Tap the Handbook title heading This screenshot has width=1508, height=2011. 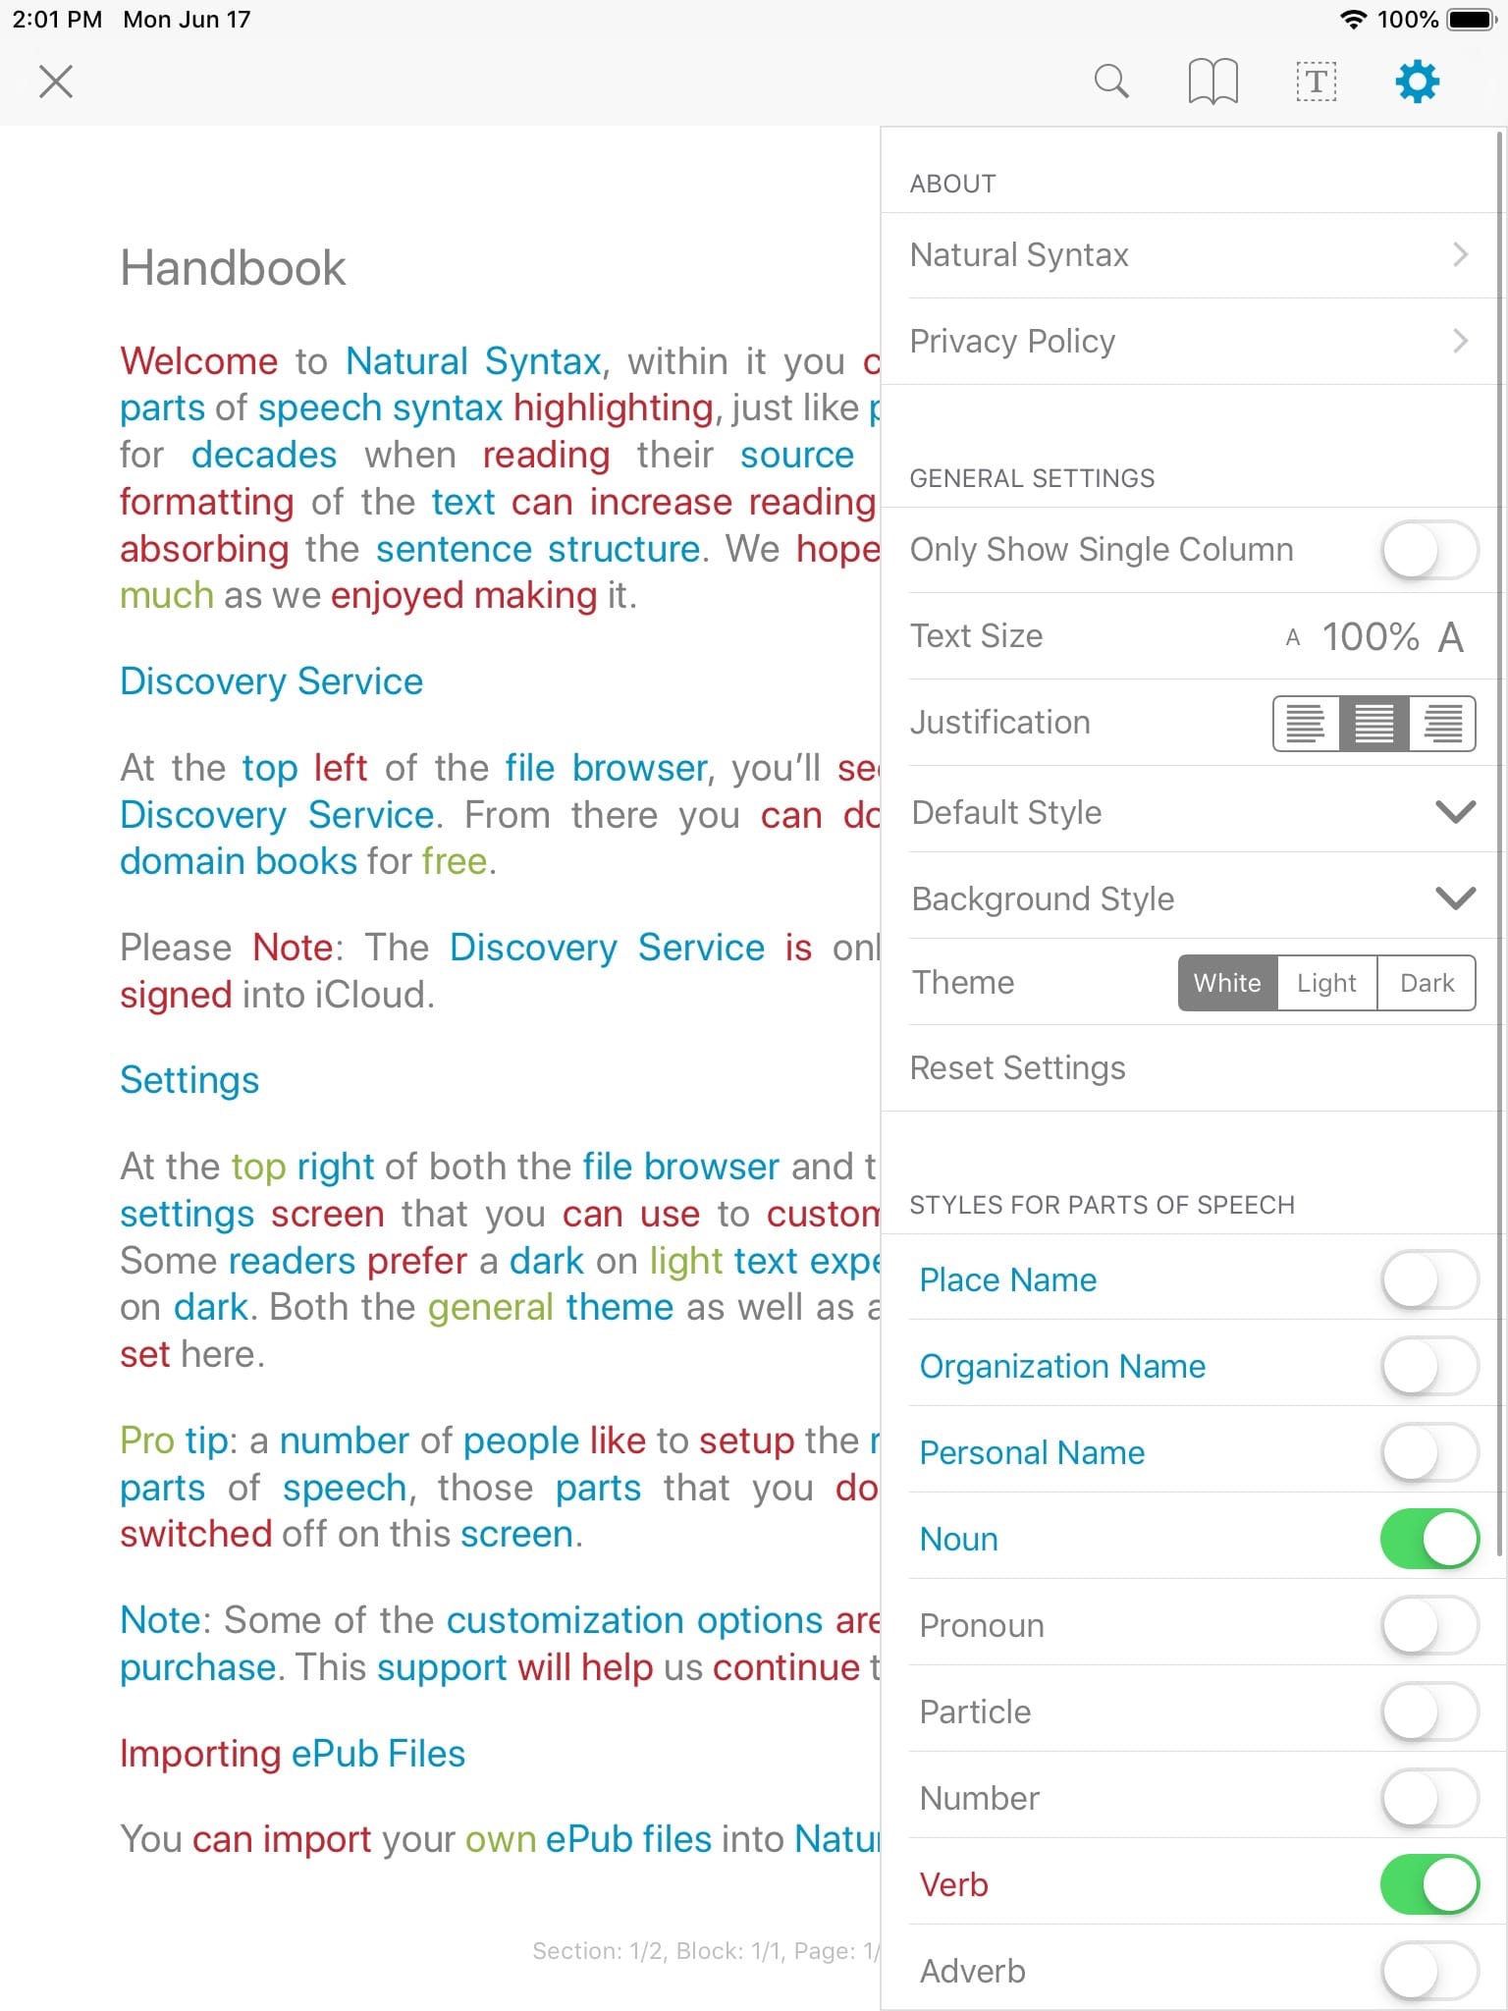[x=233, y=268]
